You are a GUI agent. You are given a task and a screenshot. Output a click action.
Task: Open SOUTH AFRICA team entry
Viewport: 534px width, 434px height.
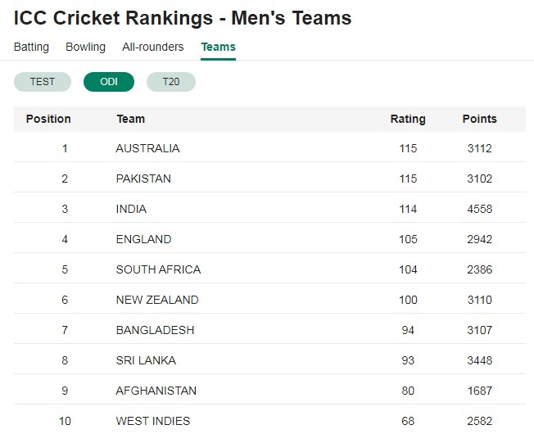coord(158,269)
